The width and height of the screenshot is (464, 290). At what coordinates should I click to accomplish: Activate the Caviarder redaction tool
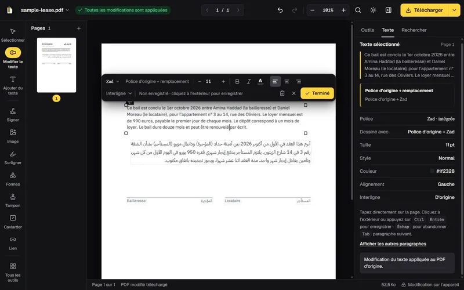point(13,222)
